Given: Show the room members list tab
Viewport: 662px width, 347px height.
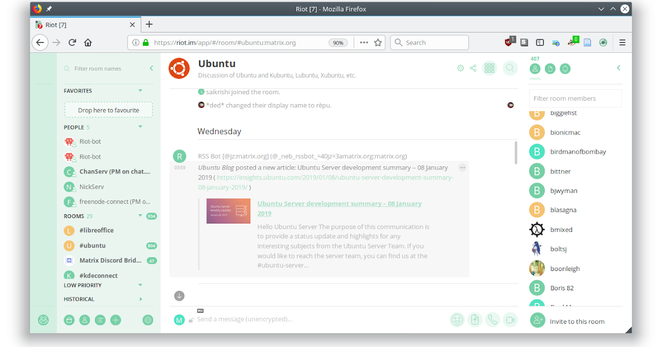Looking at the screenshot, I should (x=535, y=69).
